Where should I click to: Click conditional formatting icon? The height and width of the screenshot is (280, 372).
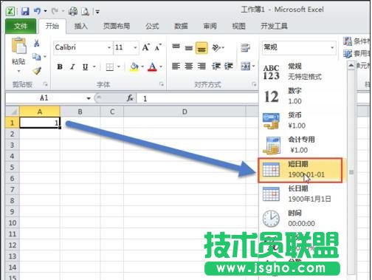[x=348, y=41]
